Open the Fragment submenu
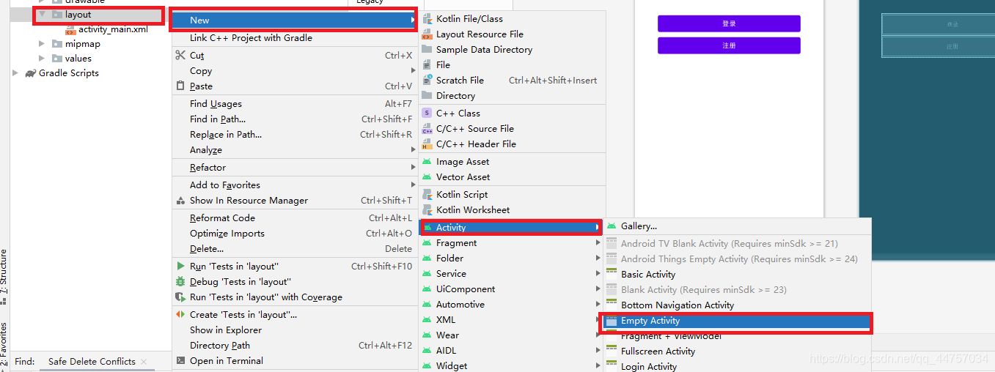 (x=456, y=243)
